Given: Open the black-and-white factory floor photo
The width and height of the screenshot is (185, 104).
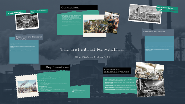Looking at the screenshot, I should pyautogui.click(x=151, y=88).
